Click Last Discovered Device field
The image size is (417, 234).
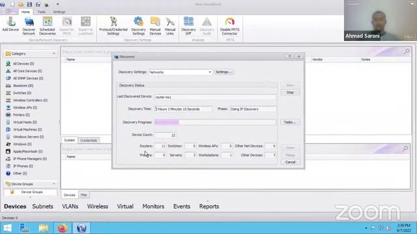point(215,97)
